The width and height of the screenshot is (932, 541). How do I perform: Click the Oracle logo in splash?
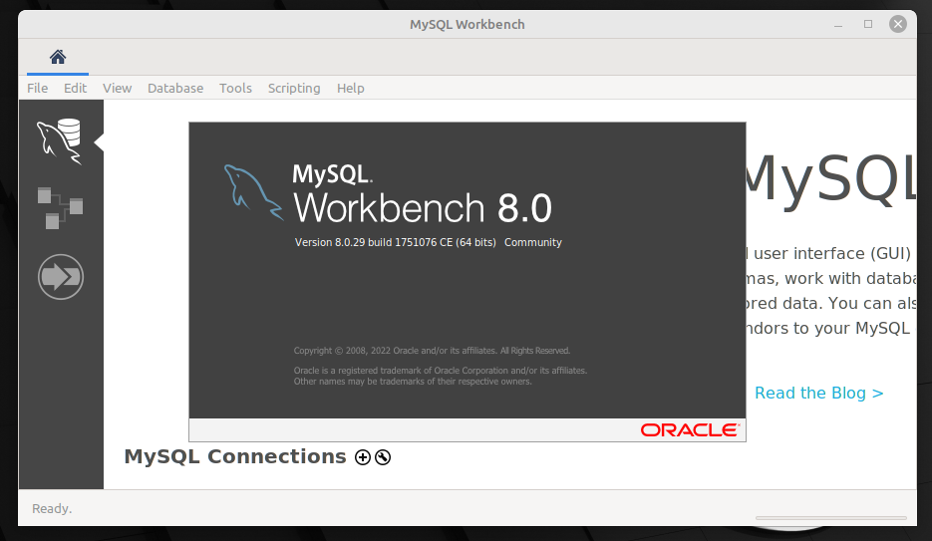pyautogui.click(x=690, y=430)
